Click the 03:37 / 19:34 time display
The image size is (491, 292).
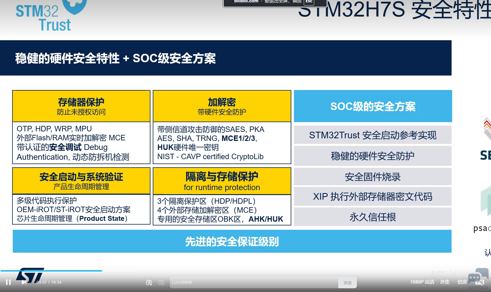[49, 282]
